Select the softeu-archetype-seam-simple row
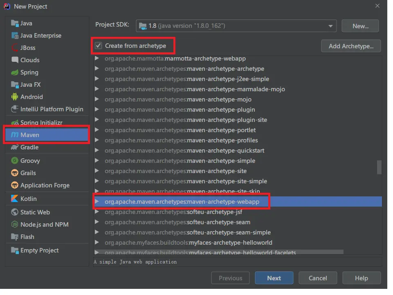 coord(238,233)
